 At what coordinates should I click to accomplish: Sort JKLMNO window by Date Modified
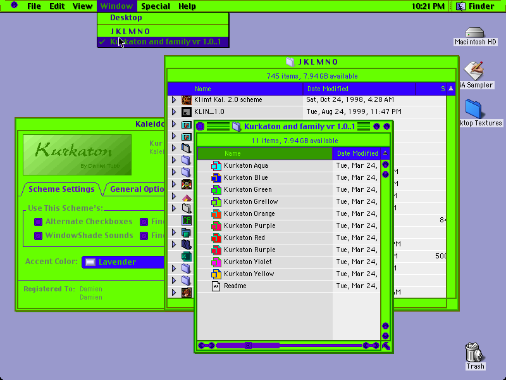pyautogui.click(x=359, y=89)
